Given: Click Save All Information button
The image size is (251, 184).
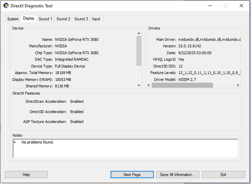Looking at the screenshot, I should point(177,174).
